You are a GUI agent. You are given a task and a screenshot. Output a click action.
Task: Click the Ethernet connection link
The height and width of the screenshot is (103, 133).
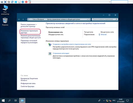point(104,35)
